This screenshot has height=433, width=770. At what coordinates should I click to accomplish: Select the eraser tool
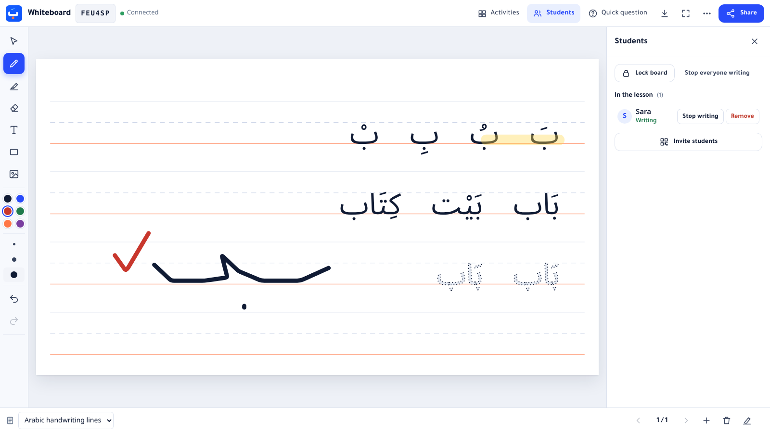click(14, 108)
